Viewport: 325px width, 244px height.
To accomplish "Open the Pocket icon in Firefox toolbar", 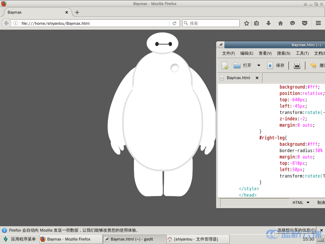I will point(304,23).
